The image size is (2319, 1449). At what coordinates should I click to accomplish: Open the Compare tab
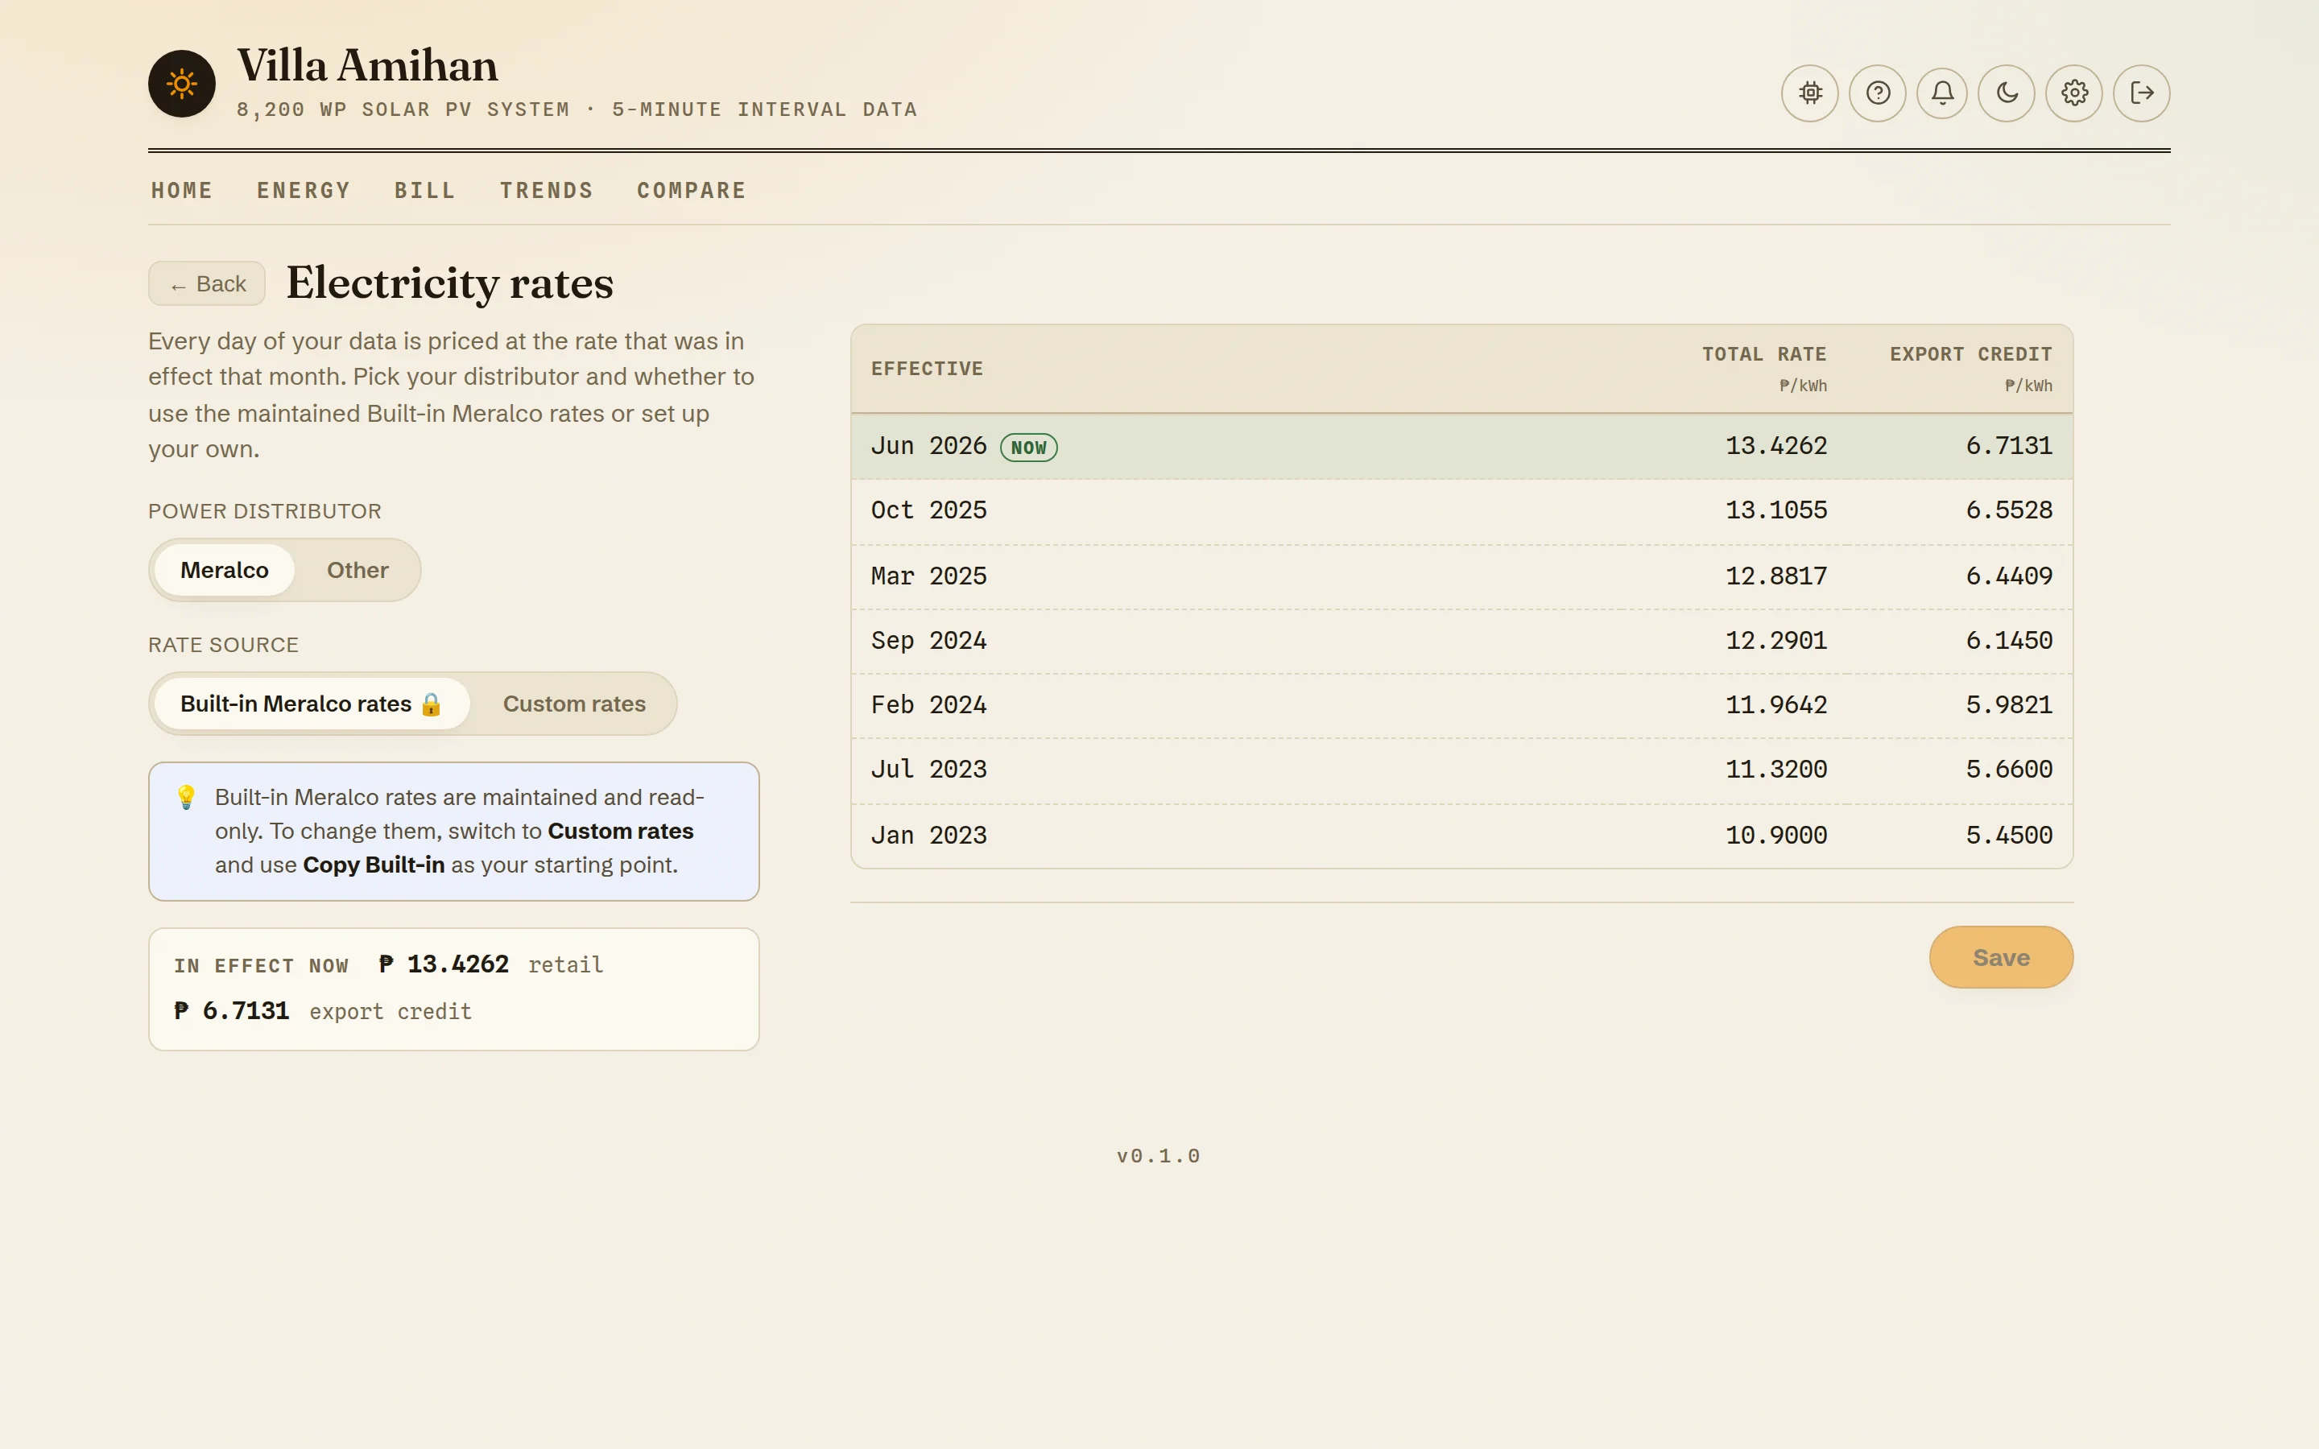coord(692,191)
